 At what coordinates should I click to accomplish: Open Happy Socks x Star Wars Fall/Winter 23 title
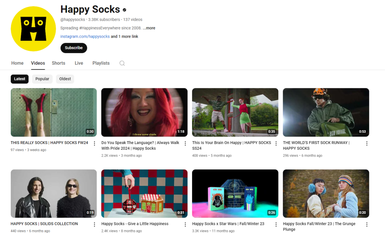pyautogui.click(x=228, y=224)
